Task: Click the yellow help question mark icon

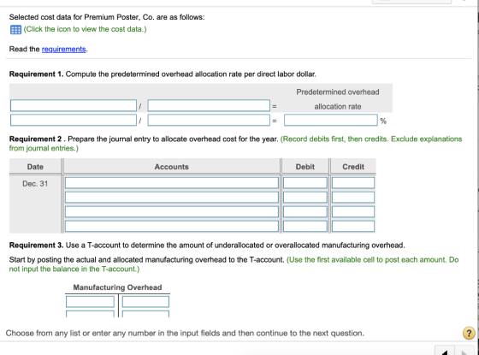Action: (469, 333)
